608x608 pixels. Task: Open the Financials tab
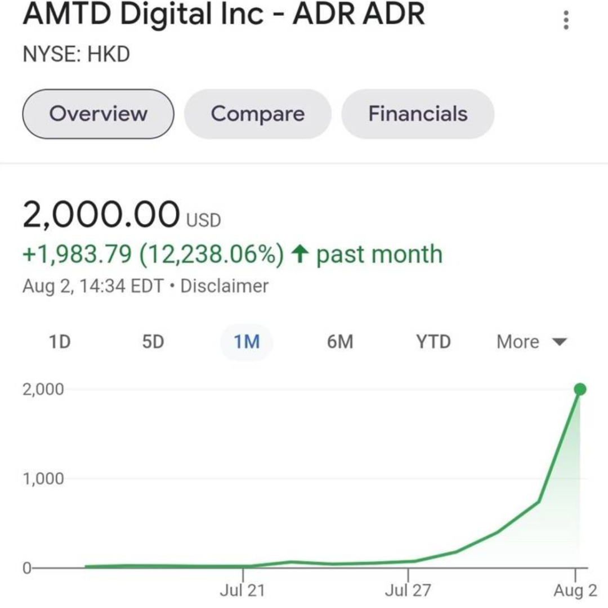[x=418, y=114]
